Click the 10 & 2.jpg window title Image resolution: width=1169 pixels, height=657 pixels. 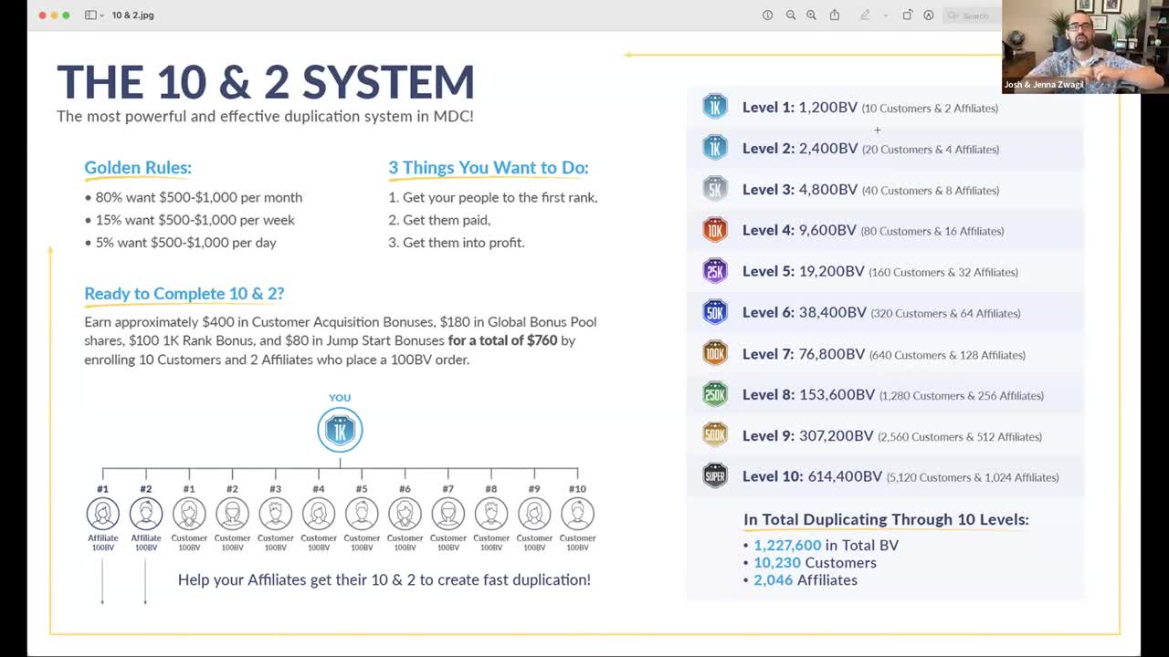coord(133,16)
